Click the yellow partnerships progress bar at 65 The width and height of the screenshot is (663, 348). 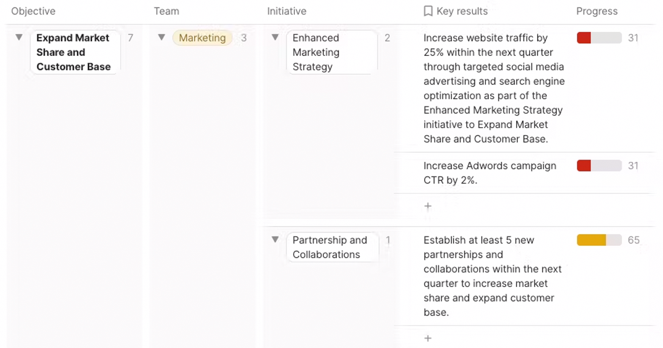coord(599,240)
